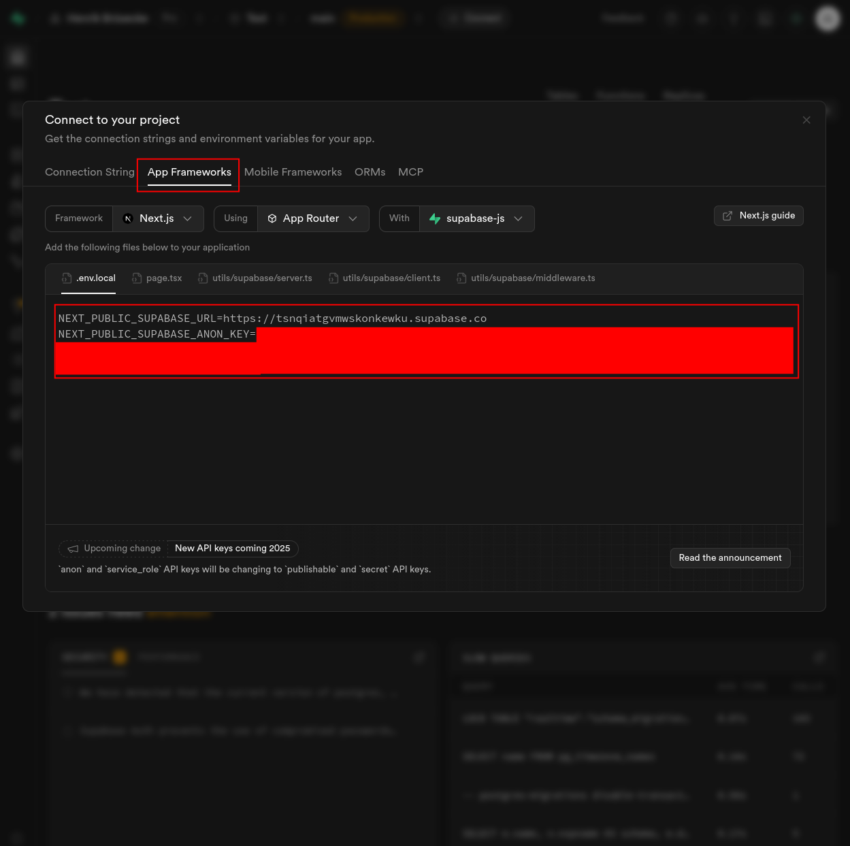Expand the supabase-js library dropdown
This screenshot has height=846, width=850.
[476, 218]
